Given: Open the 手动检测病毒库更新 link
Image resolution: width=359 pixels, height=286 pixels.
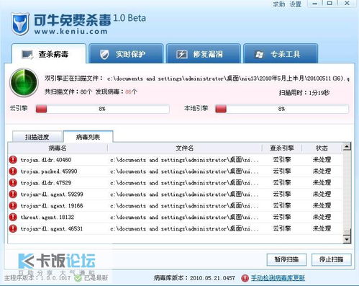Looking at the screenshot, I should pos(278,278).
